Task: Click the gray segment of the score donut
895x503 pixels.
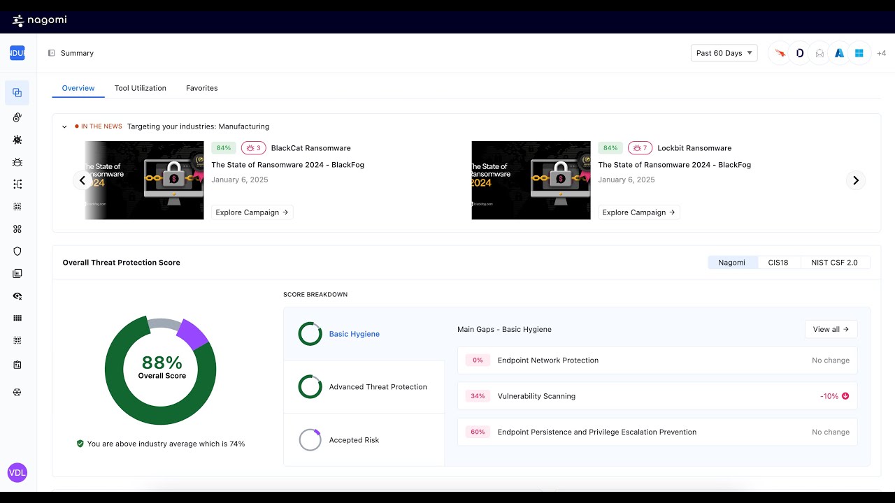Action: click(x=164, y=324)
